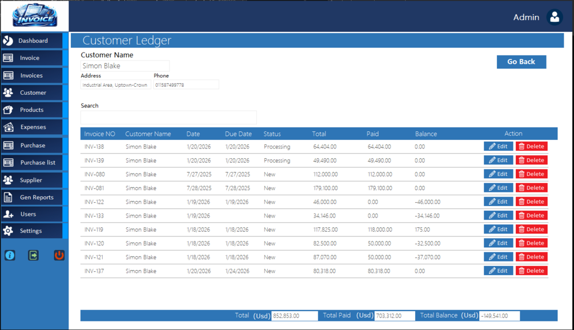This screenshot has height=330, width=574.
Task: Click the Gen Reports document icon
Action: click(8, 197)
